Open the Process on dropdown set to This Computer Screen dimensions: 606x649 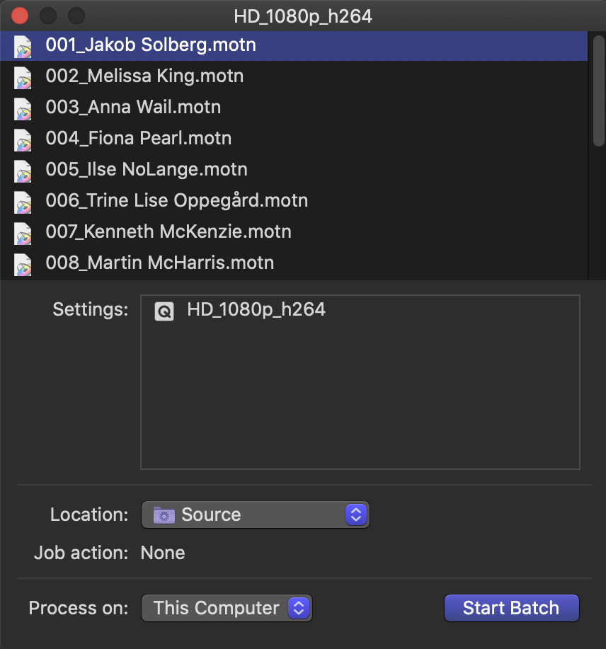[x=227, y=608]
